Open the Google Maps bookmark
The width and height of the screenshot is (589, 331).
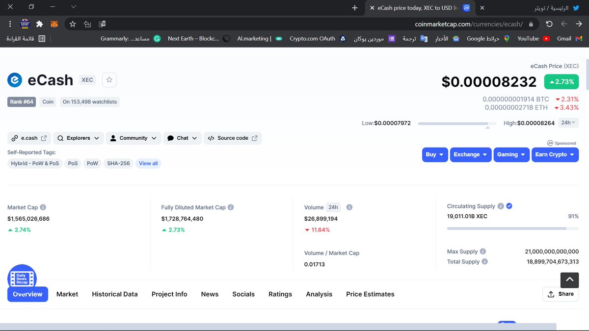(488, 39)
